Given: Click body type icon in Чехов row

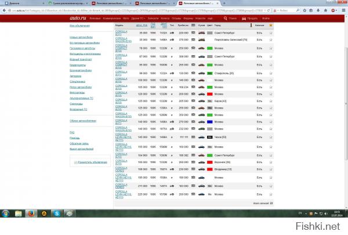Looking at the screenshot, I should [201, 137].
